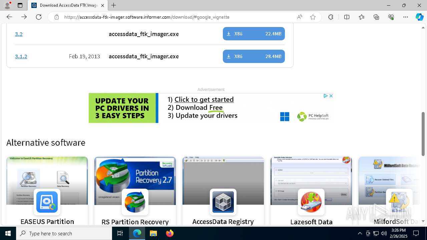Open the Extensions menu

[331, 17]
